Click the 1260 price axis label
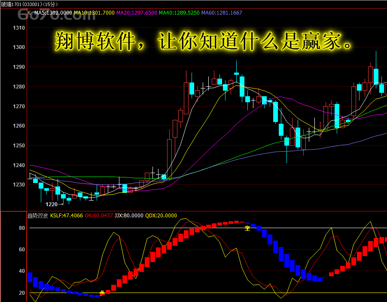 tap(19, 126)
